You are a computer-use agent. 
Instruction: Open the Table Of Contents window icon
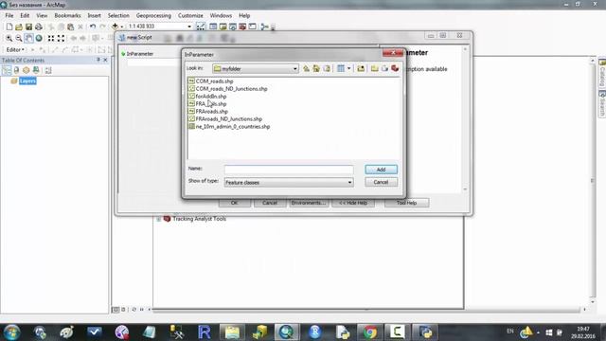(x=213, y=27)
